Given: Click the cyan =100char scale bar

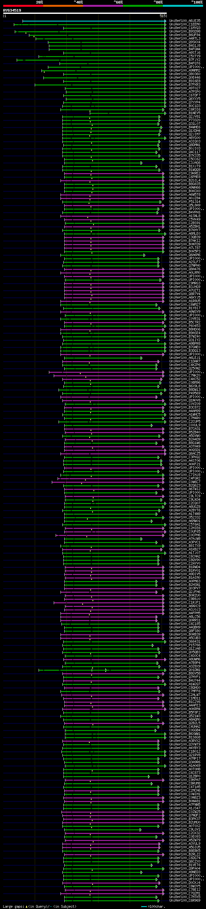Looking at the screenshot, I should point(144,906).
